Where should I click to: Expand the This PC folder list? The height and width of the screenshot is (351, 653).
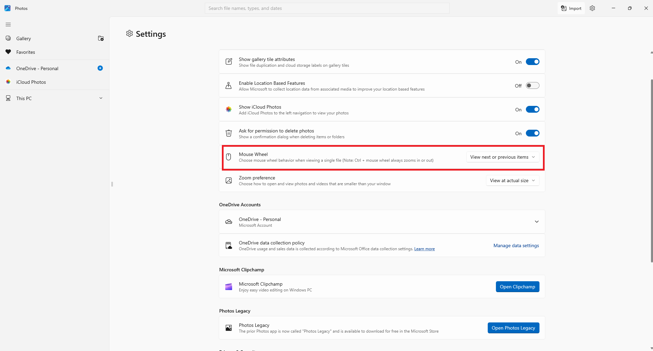(101, 98)
